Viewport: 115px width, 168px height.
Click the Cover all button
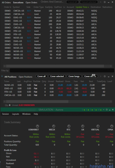click(x=41, y=76)
